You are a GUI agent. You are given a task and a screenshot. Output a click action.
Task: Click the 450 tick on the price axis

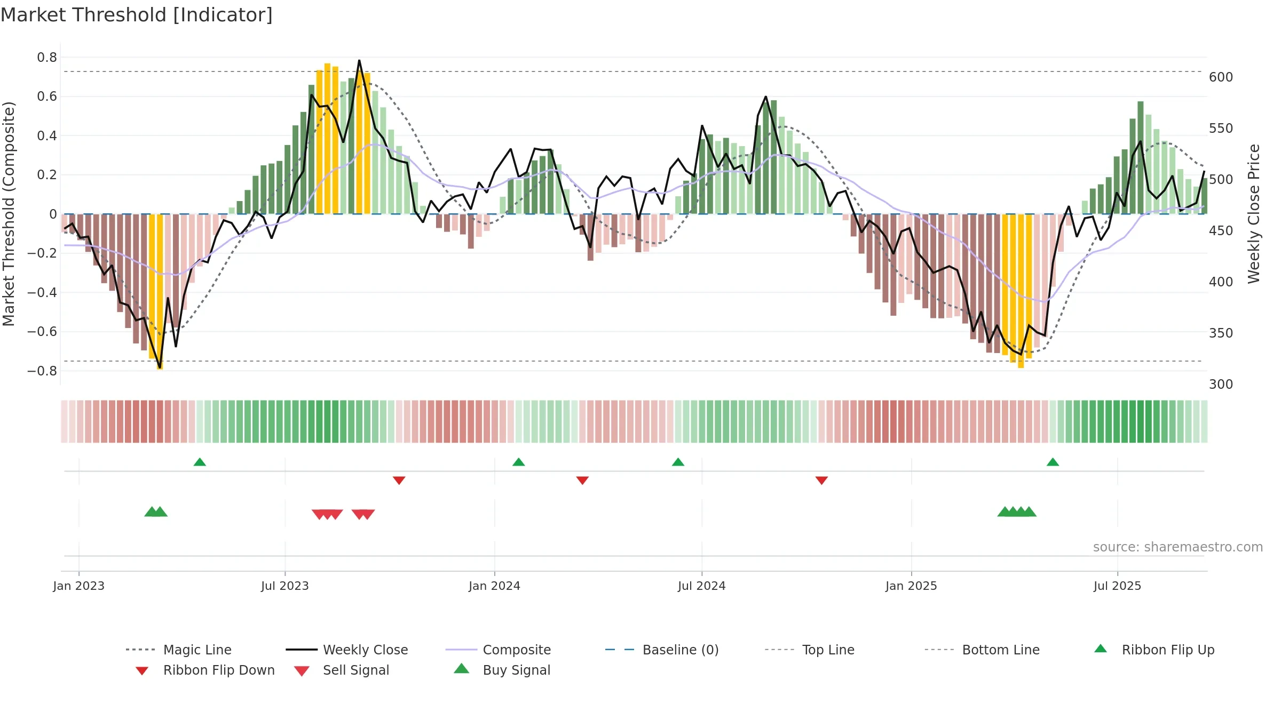click(1221, 230)
